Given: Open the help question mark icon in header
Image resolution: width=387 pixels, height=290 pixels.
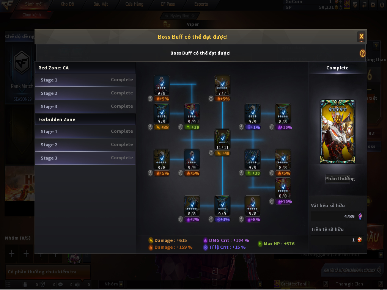Looking at the screenshot, I should tap(362, 53).
